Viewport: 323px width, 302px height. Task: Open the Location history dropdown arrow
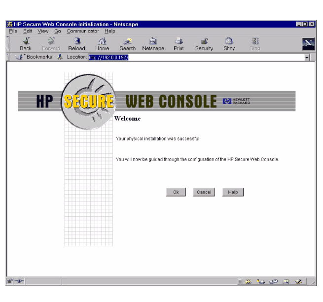click(x=307, y=58)
